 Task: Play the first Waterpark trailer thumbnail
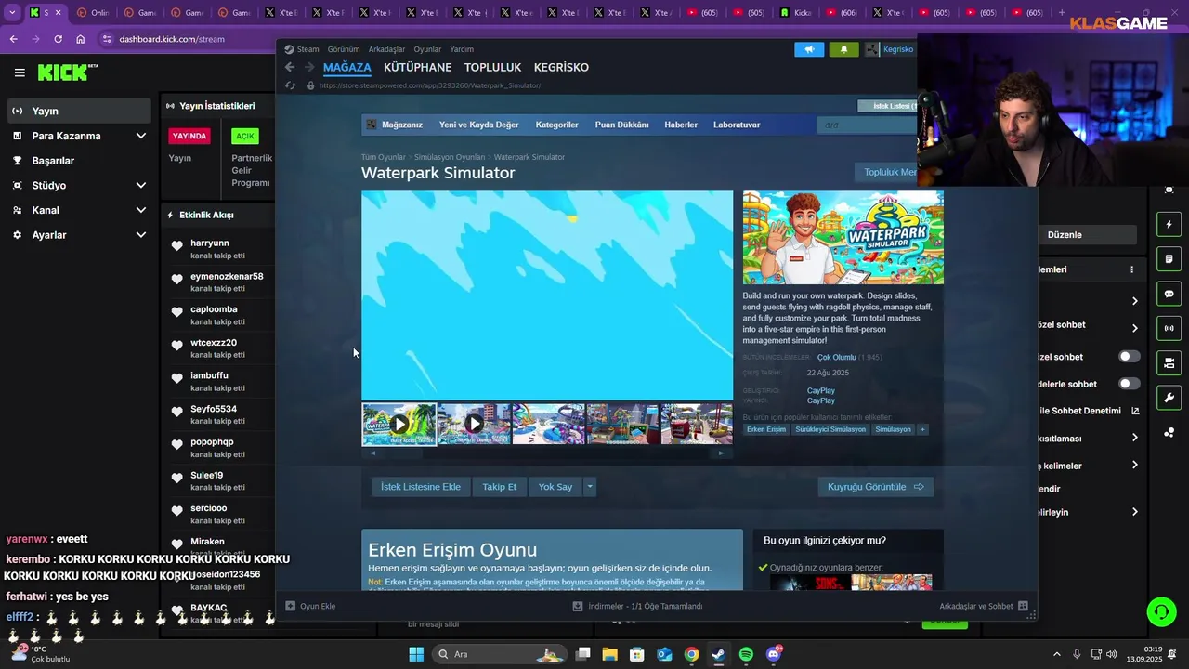pyautogui.click(x=399, y=424)
